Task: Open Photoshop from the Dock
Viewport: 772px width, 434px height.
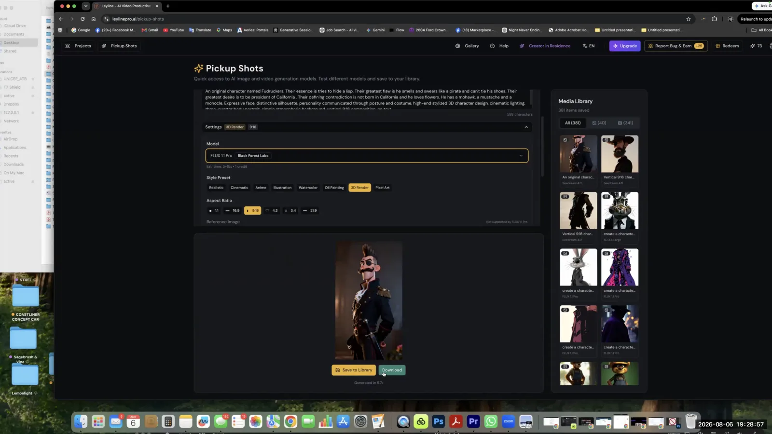Action: click(438, 421)
